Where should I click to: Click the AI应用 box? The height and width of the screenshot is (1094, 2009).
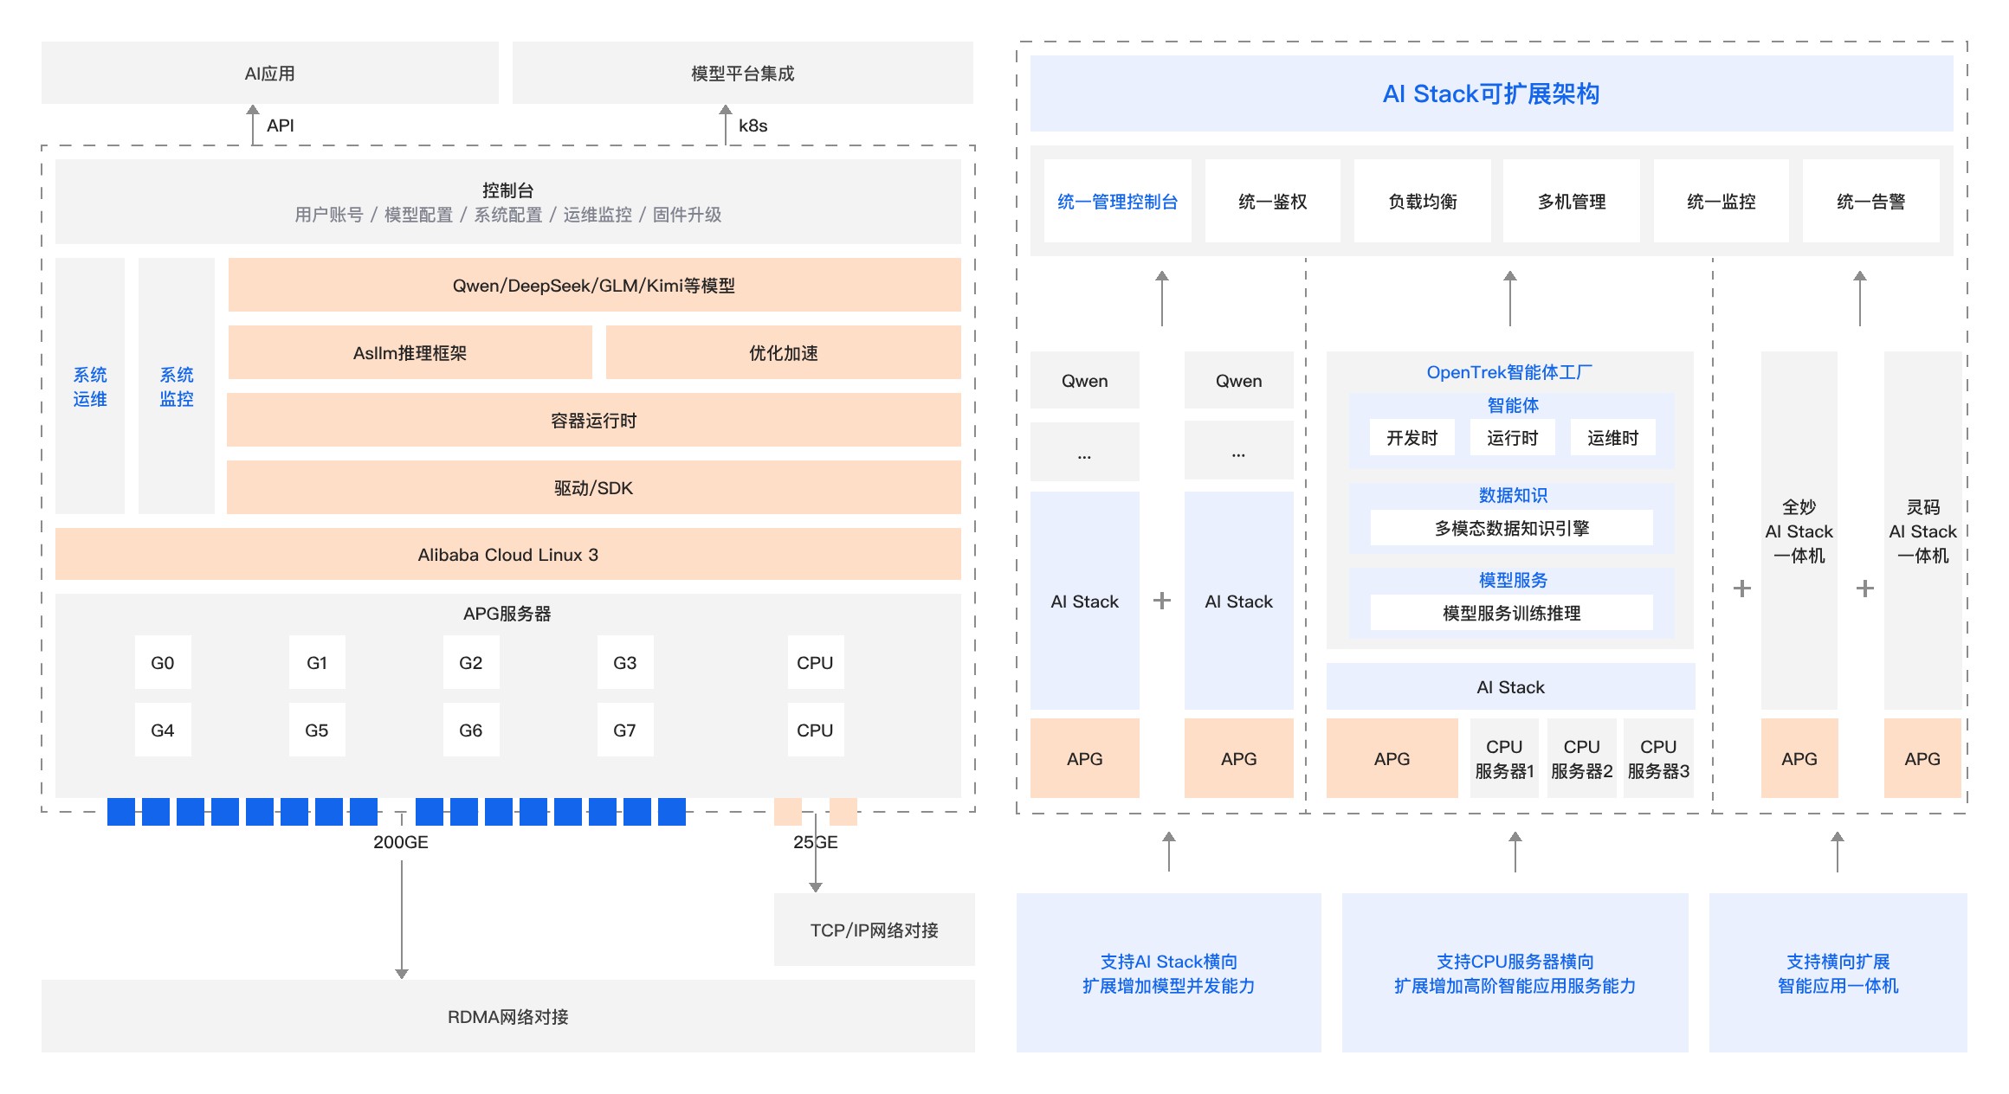tap(269, 73)
